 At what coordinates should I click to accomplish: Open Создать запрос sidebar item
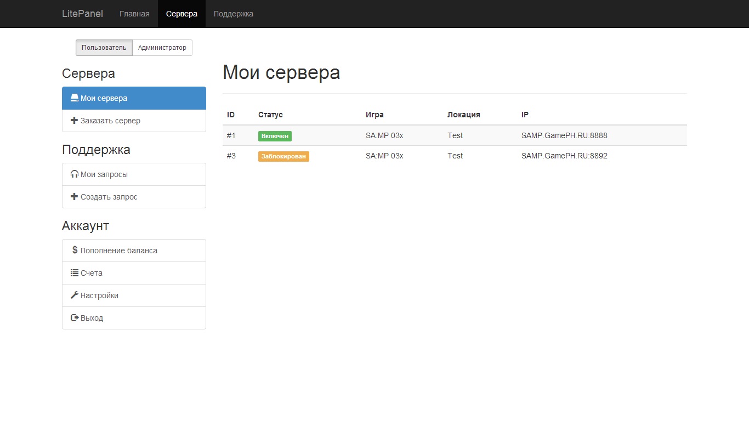pos(134,197)
